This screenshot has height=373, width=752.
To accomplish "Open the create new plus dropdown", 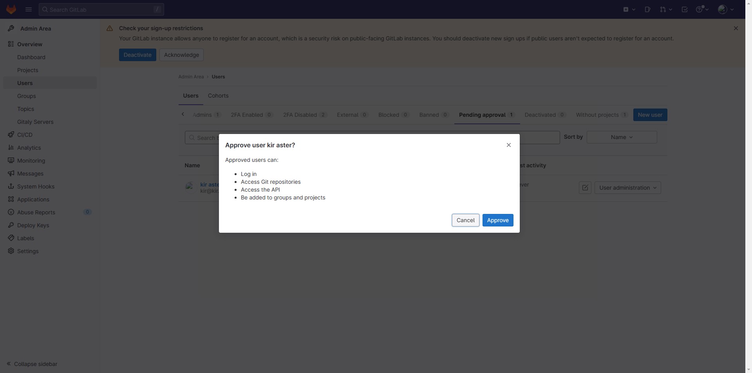I will [629, 9].
